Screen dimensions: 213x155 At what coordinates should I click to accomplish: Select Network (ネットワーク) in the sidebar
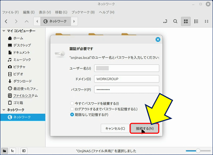(x=23, y=117)
